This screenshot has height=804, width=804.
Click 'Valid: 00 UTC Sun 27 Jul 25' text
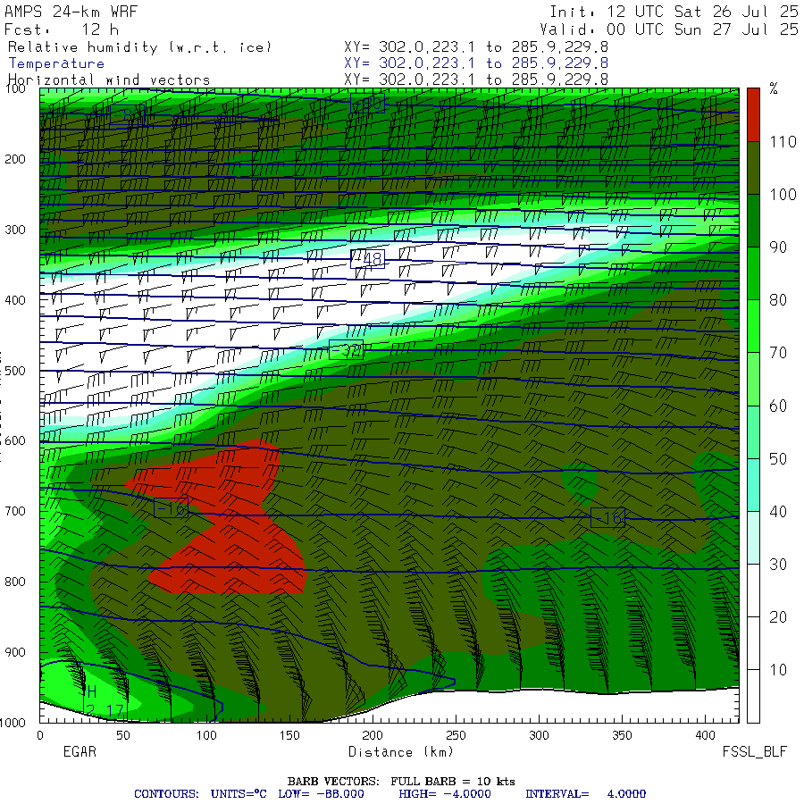(668, 29)
